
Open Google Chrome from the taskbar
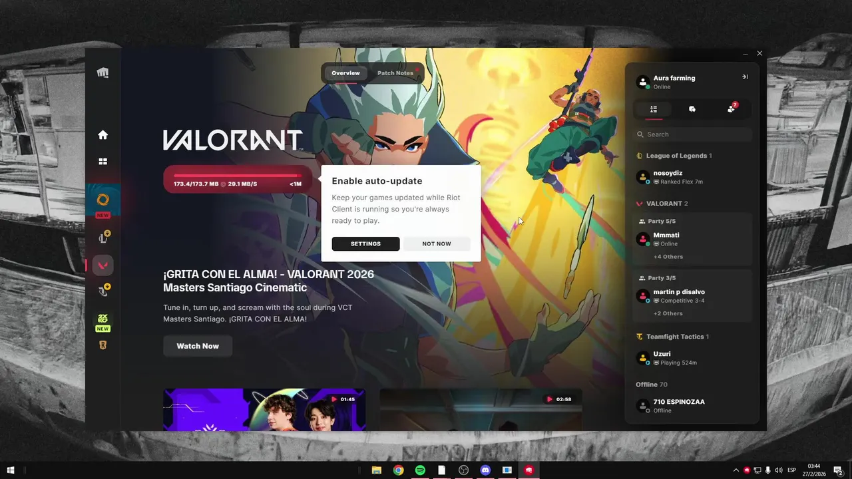tap(398, 470)
